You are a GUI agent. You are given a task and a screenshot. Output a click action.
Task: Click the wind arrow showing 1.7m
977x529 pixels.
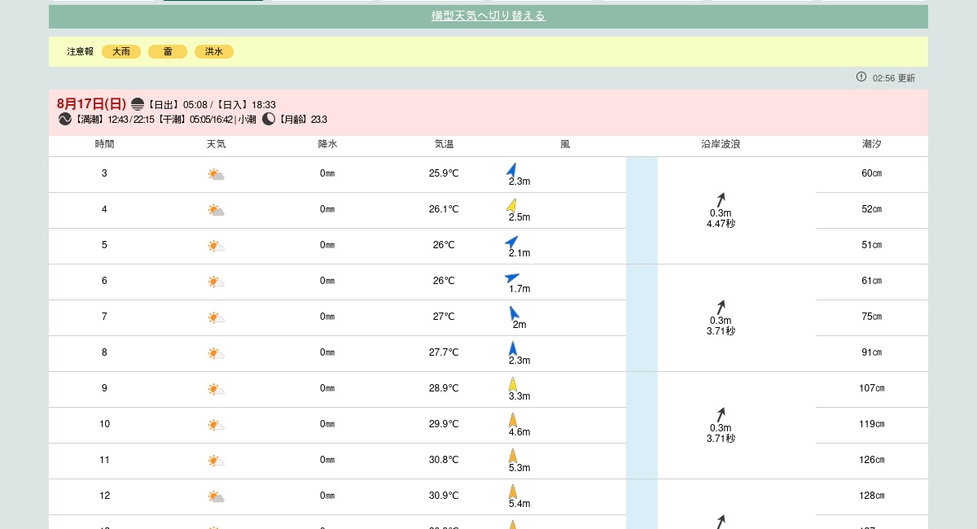click(511, 278)
